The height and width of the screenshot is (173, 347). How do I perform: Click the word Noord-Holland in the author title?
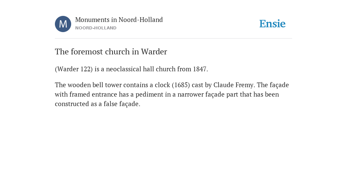point(141,20)
